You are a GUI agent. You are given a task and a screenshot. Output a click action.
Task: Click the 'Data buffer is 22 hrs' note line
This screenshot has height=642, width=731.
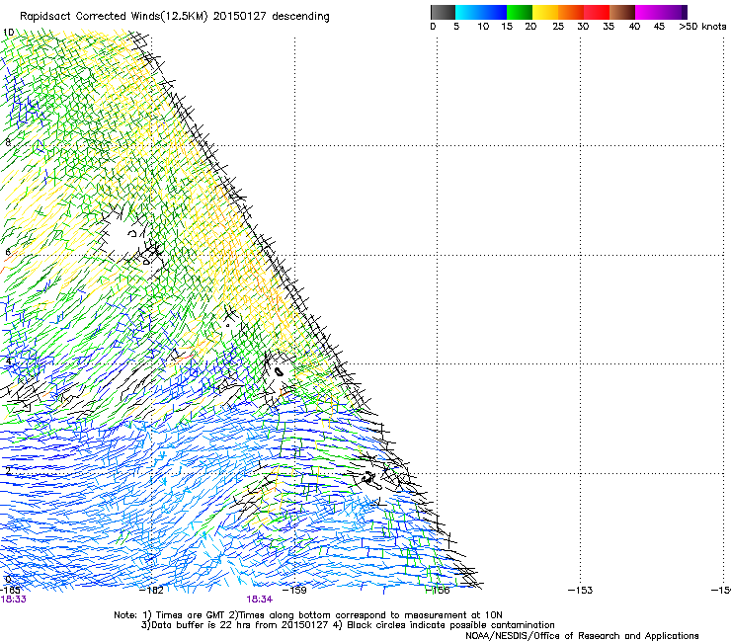pos(348,625)
